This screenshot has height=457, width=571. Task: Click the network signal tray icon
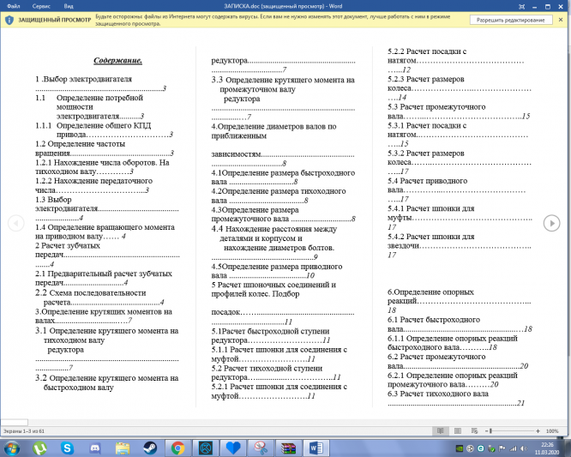pyautogui.click(x=513, y=448)
